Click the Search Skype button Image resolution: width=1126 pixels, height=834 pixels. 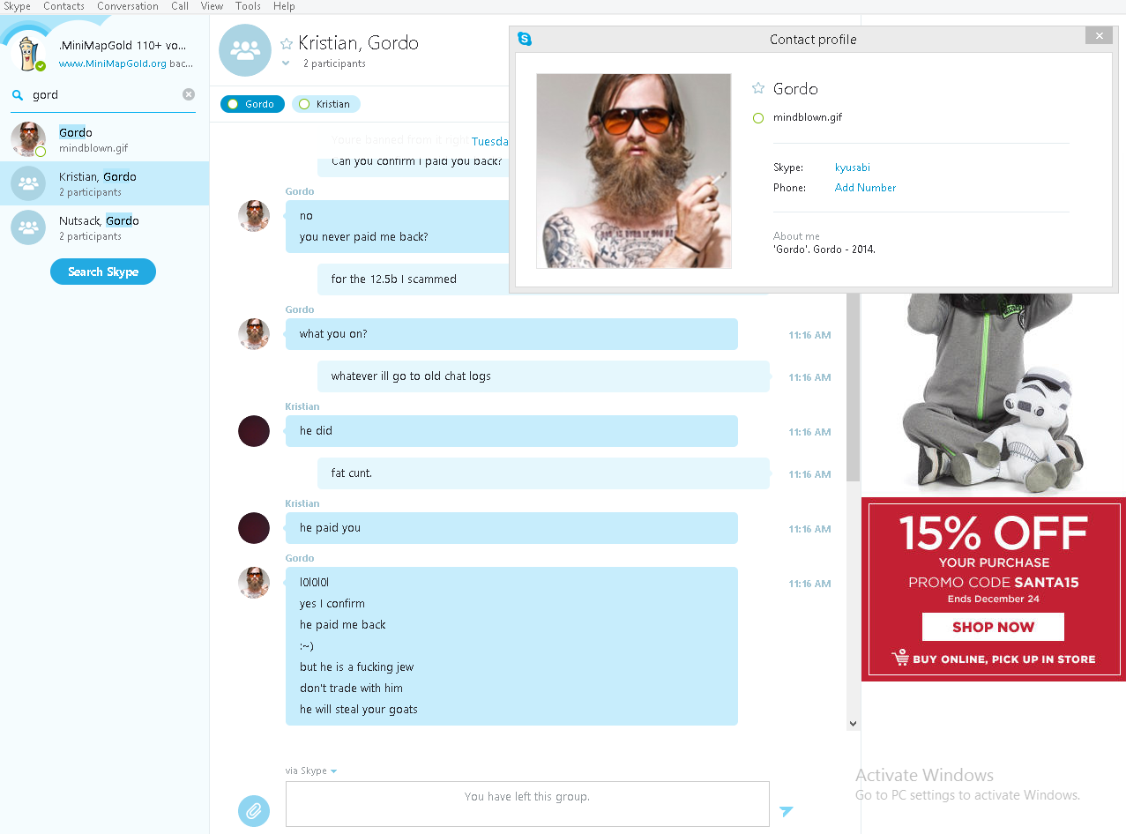pyautogui.click(x=103, y=272)
